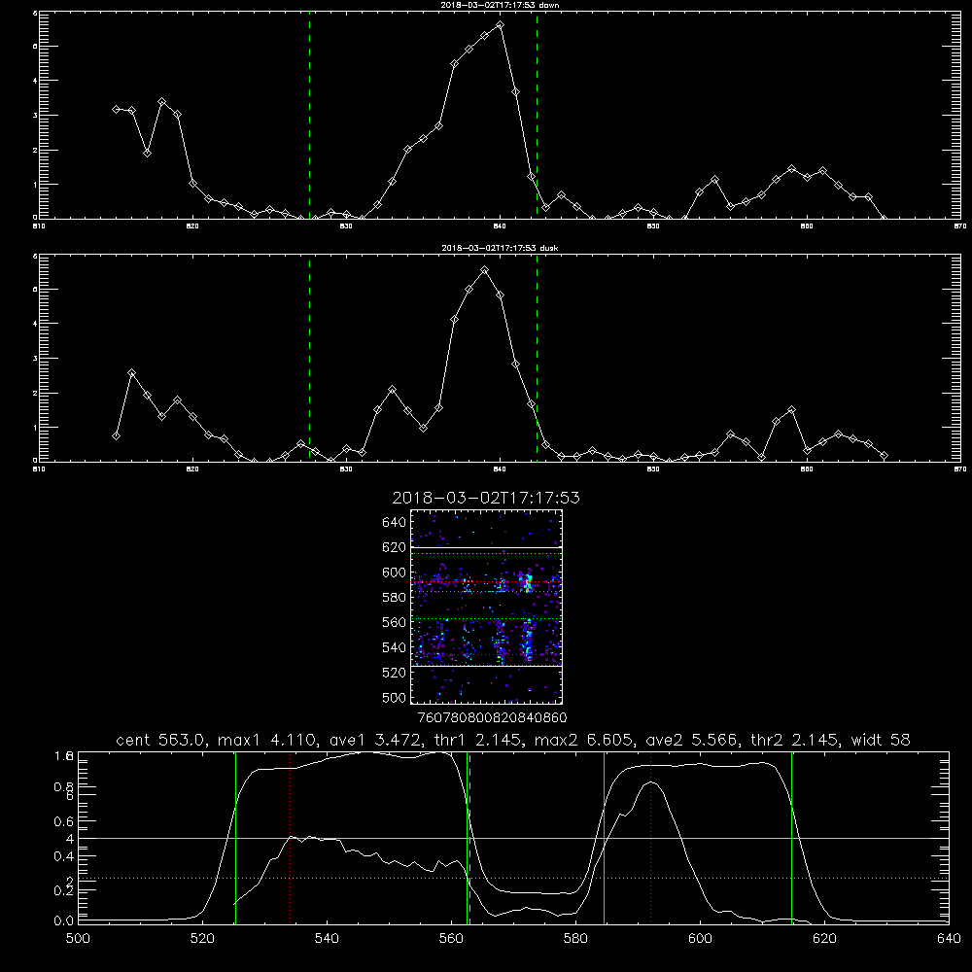This screenshot has height=972, width=972.
Task: Click the '620' tick label on bottom profile x-axis
Action: point(824,939)
